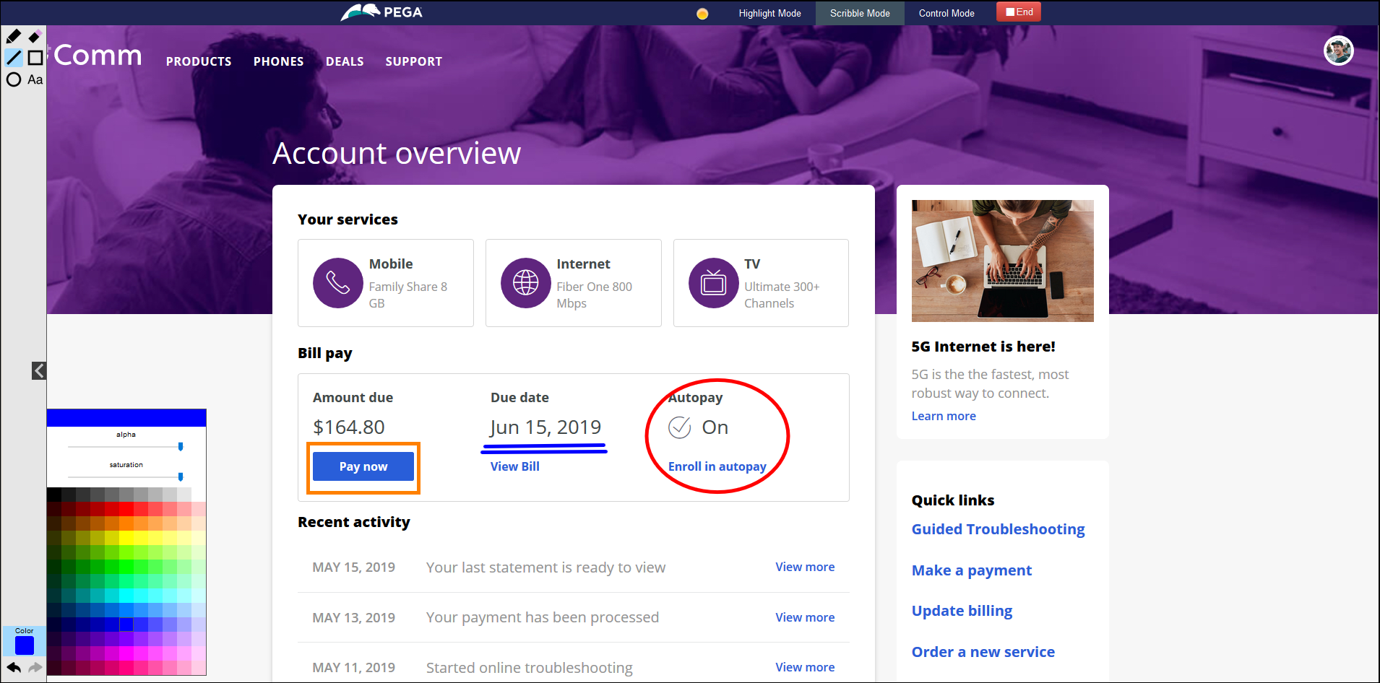
Task: Select the Aa text tool
Action: 35,79
